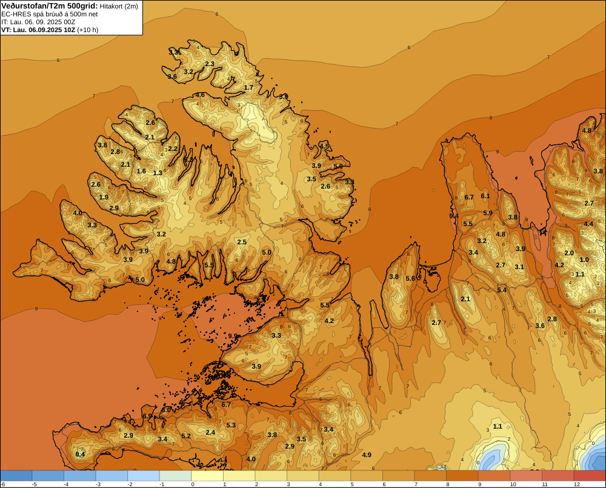Click the '9.4' temperature value on the map
Screen dimensions: 606x488
(454, 216)
